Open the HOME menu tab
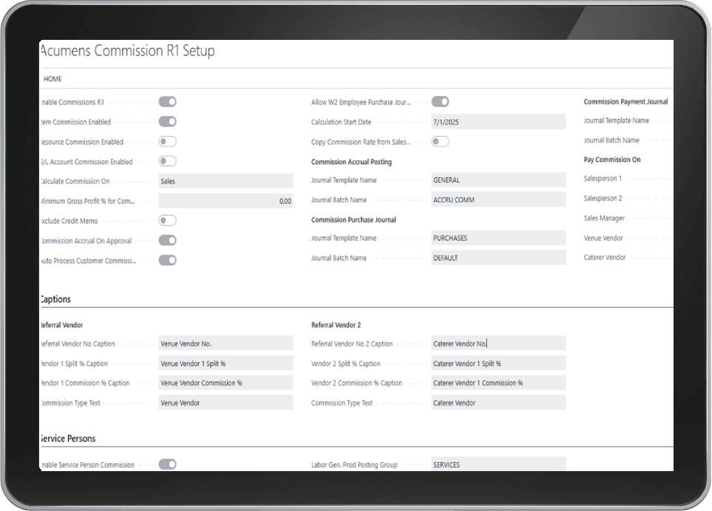The height and width of the screenshot is (511, 712). pyautogui.click(x=52, y=79)
